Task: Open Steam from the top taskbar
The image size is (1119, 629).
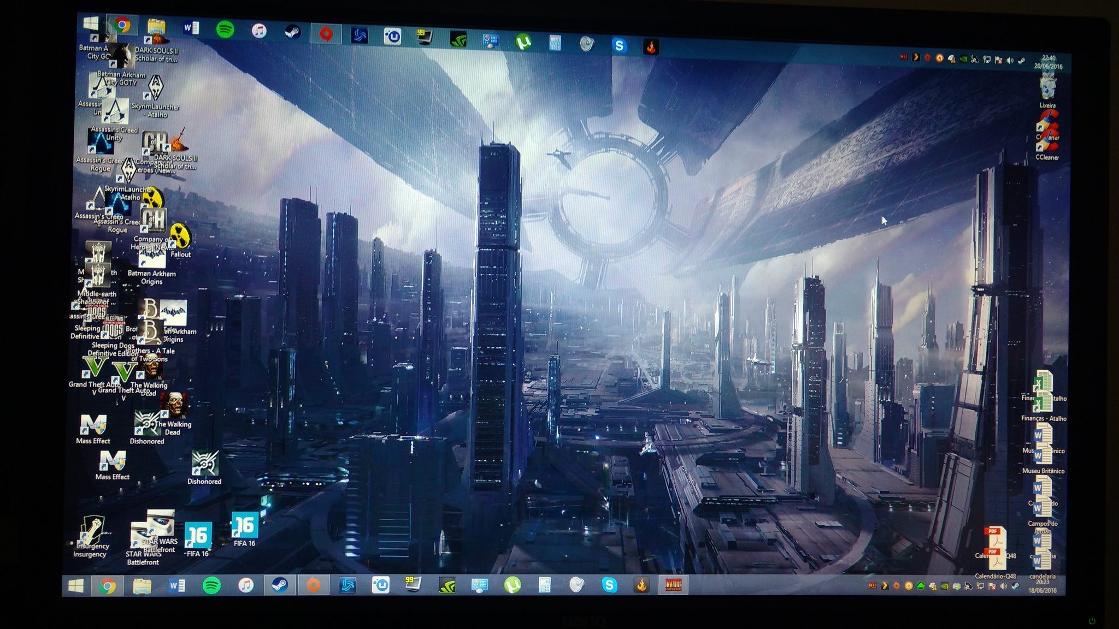Action: click(292, 32)
